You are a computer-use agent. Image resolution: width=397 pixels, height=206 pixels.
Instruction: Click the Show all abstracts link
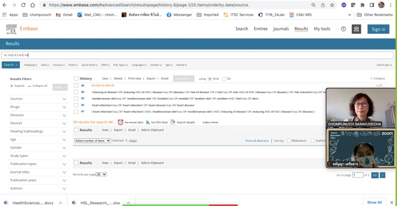[x=257, y=141]
